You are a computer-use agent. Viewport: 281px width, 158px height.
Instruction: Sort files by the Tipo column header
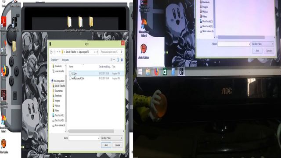tap(114, 67)
